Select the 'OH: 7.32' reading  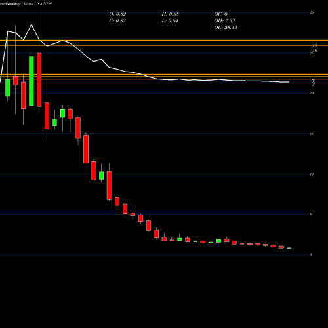tap(225, 21)
